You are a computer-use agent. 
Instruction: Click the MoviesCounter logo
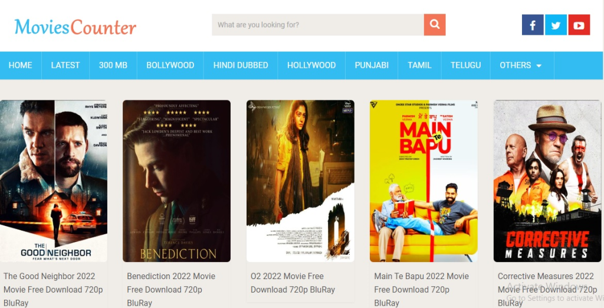[75, 27]
